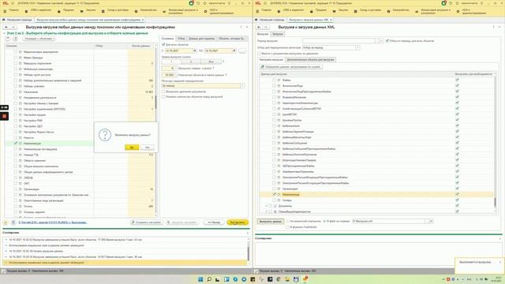This screenshot has width=505, height=284.
Task: Open the Основные tab in left window
Action: click(x=167, y=39)
